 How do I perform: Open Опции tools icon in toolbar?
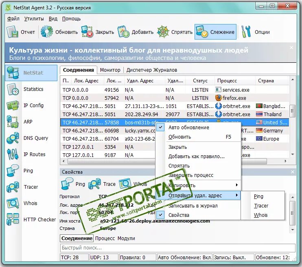pyautogui.click(x=246, y=32)
